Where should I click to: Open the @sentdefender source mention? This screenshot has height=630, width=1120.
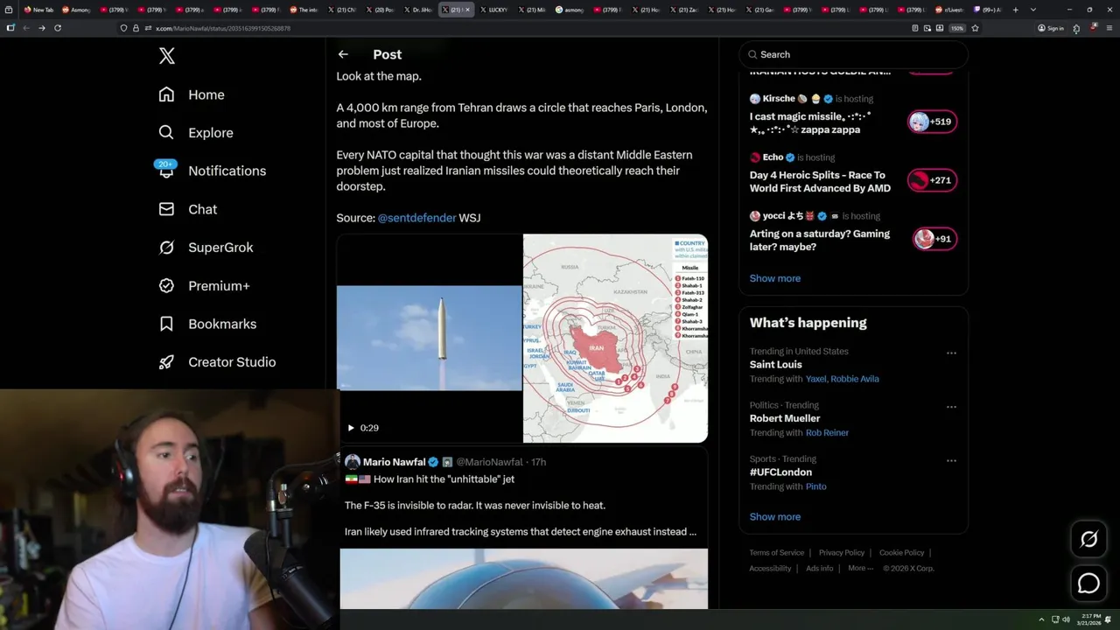point(416,218)
